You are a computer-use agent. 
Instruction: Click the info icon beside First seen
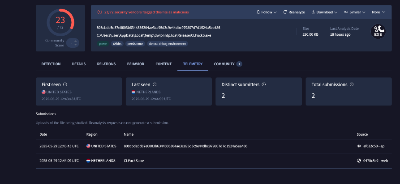65,84
